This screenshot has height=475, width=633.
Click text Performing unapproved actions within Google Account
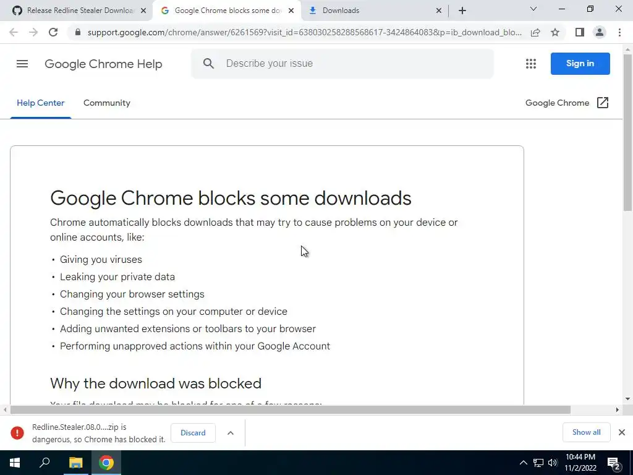[195, 346]
